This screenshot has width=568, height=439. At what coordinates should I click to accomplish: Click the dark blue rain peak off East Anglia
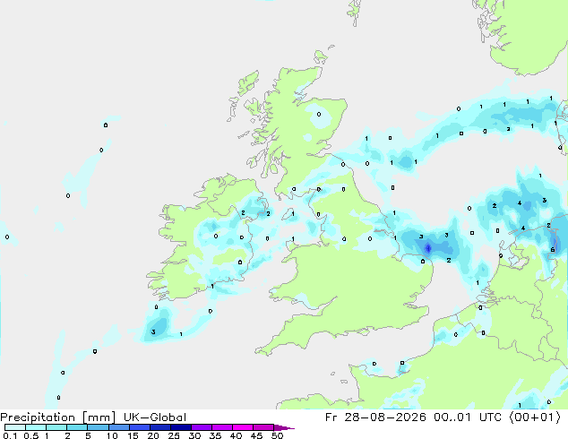(428, 248)
